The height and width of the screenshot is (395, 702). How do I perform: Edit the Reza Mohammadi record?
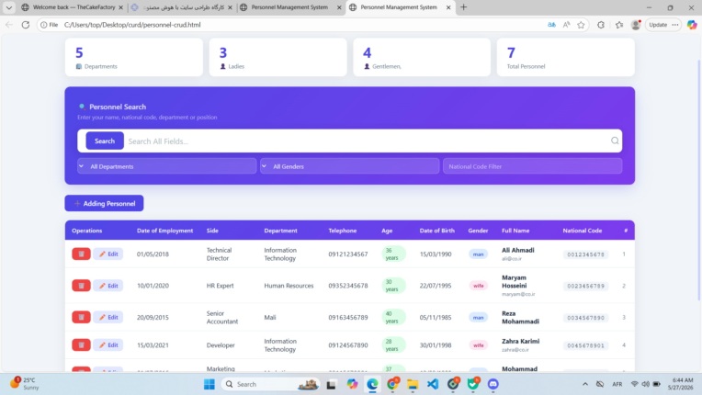point(108,317)
